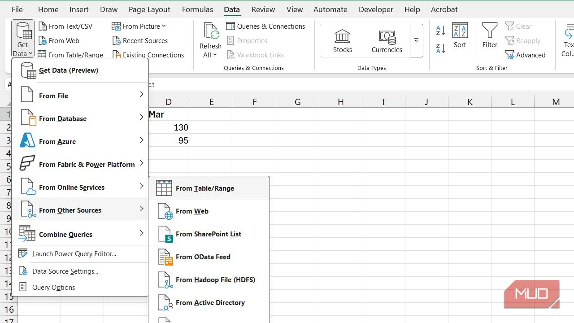Image resolution: width=574 pixels, height=323 pixels.
Task: Click the Workbook Links button
Action: pyautogui.click(x=255, y=55)
